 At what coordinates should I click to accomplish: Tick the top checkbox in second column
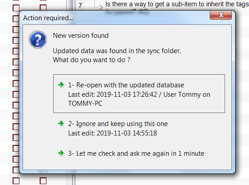pyautogui.click(x=43, y=8)
